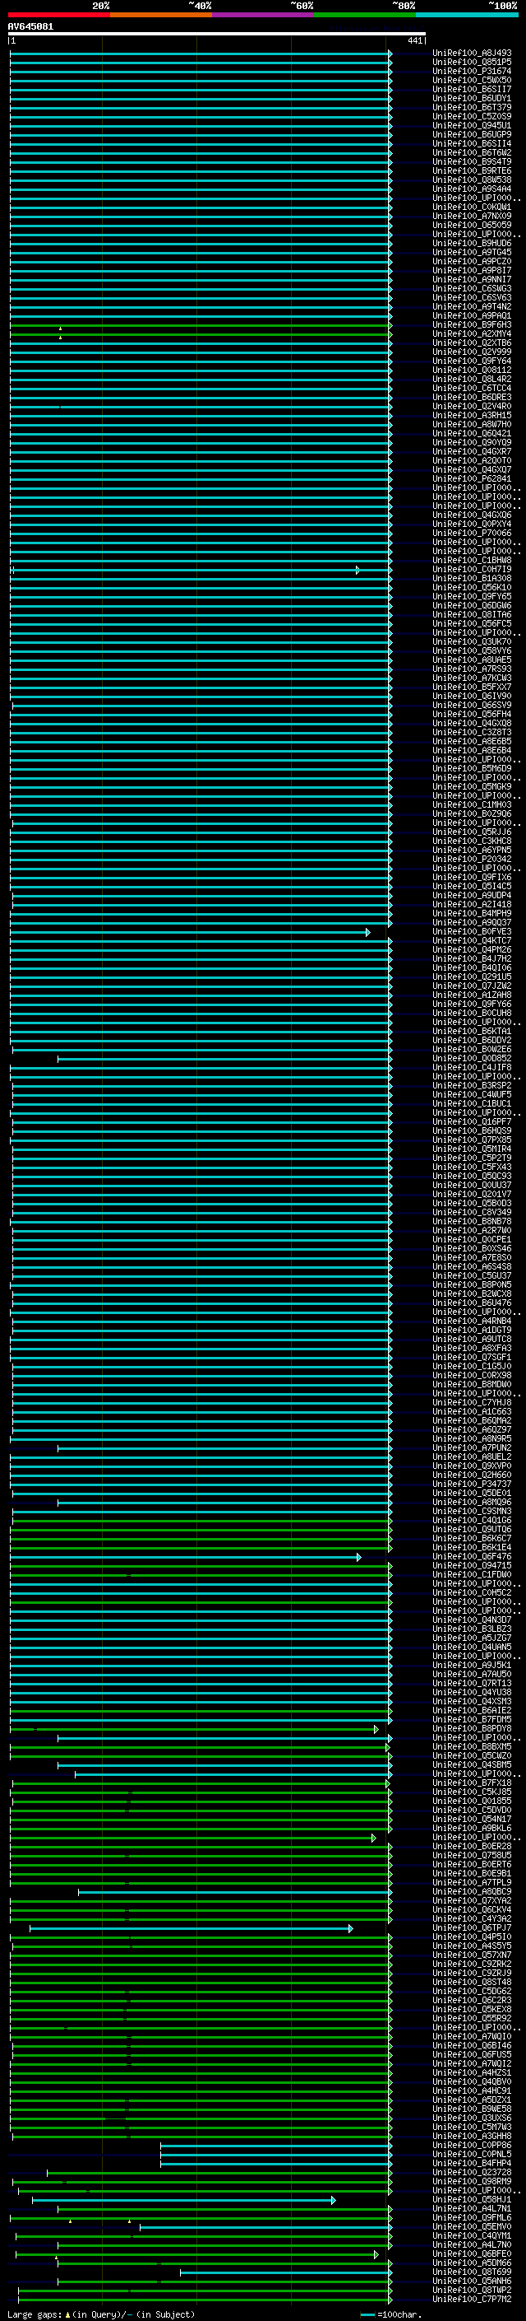Click hit label UniRef100_Q6TPJ7

tap(472, 1927)
